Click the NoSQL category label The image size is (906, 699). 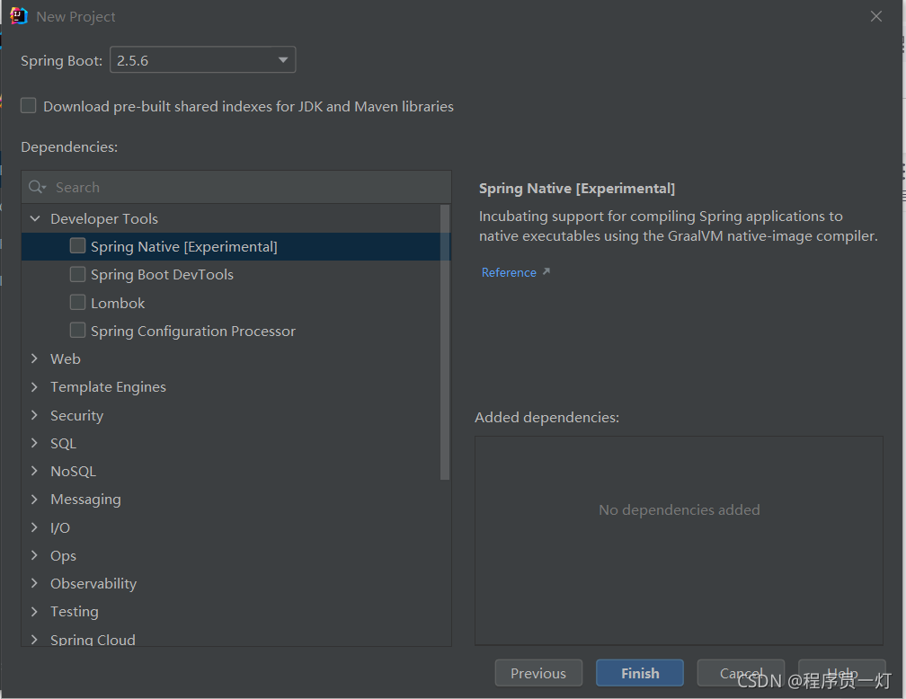click(73, 472)
